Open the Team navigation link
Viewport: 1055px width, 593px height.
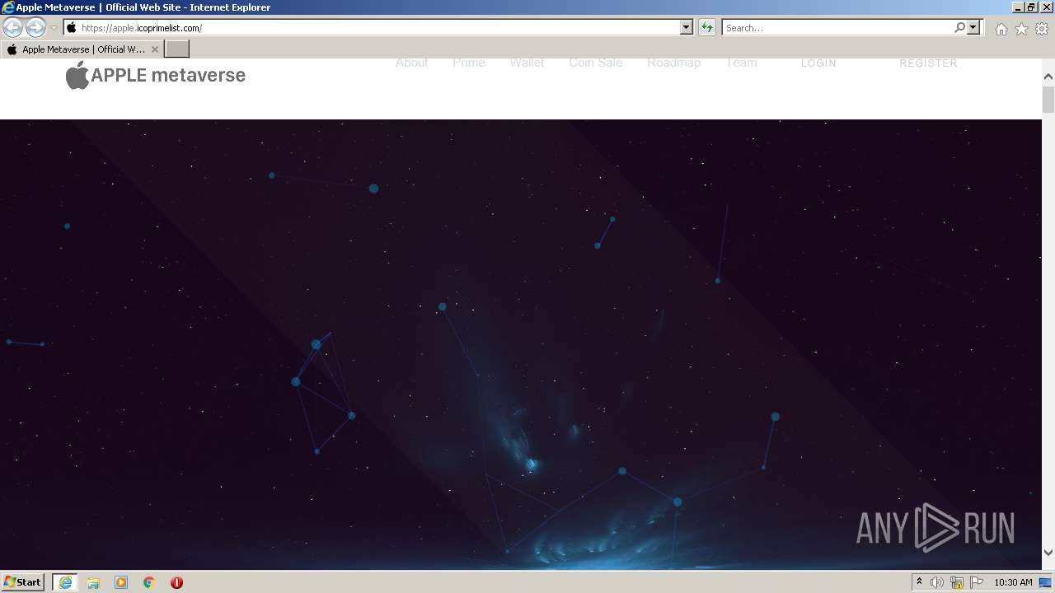pos(742,63)
